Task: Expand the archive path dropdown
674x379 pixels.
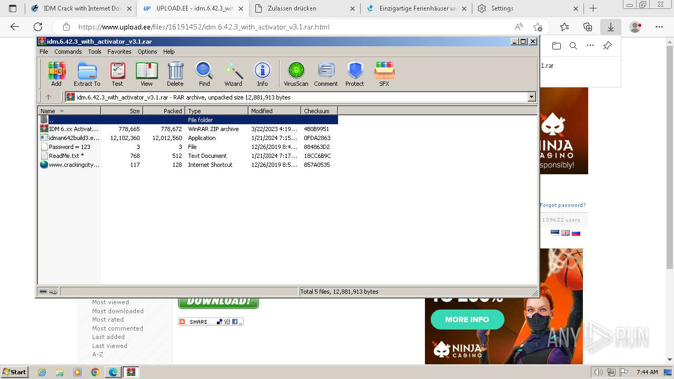Action: coord(531,97)
